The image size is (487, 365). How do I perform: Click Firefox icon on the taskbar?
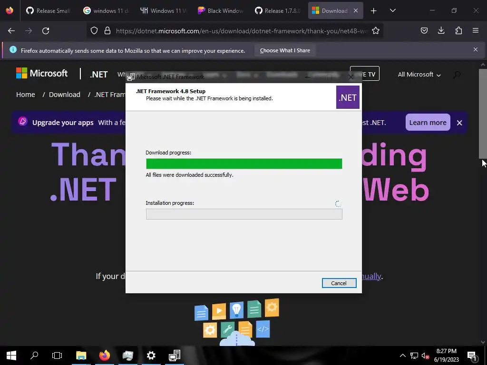(105, 355)
